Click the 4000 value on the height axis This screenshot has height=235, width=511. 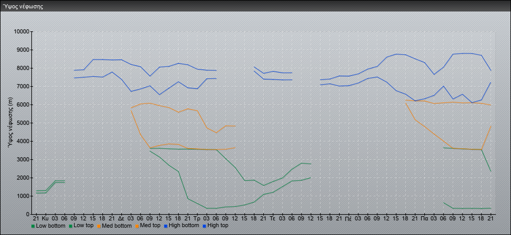pos(23,141)
